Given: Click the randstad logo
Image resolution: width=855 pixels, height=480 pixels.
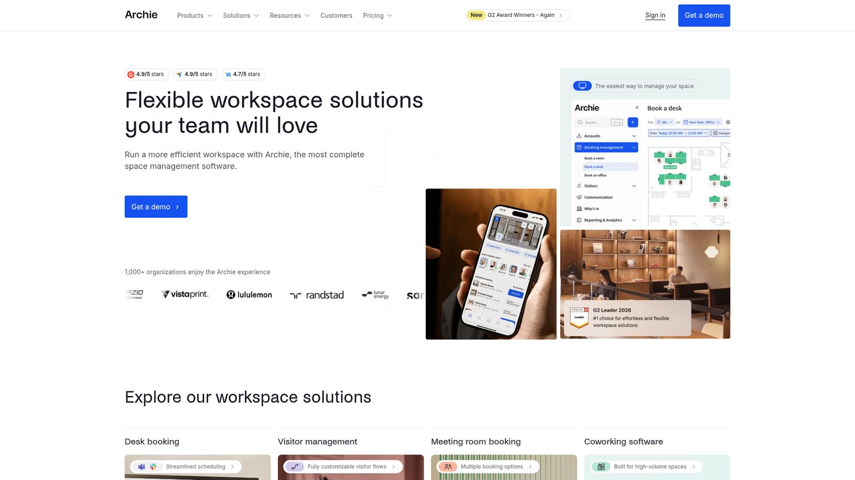Looking at the screenshot, I should coord(317,295).
